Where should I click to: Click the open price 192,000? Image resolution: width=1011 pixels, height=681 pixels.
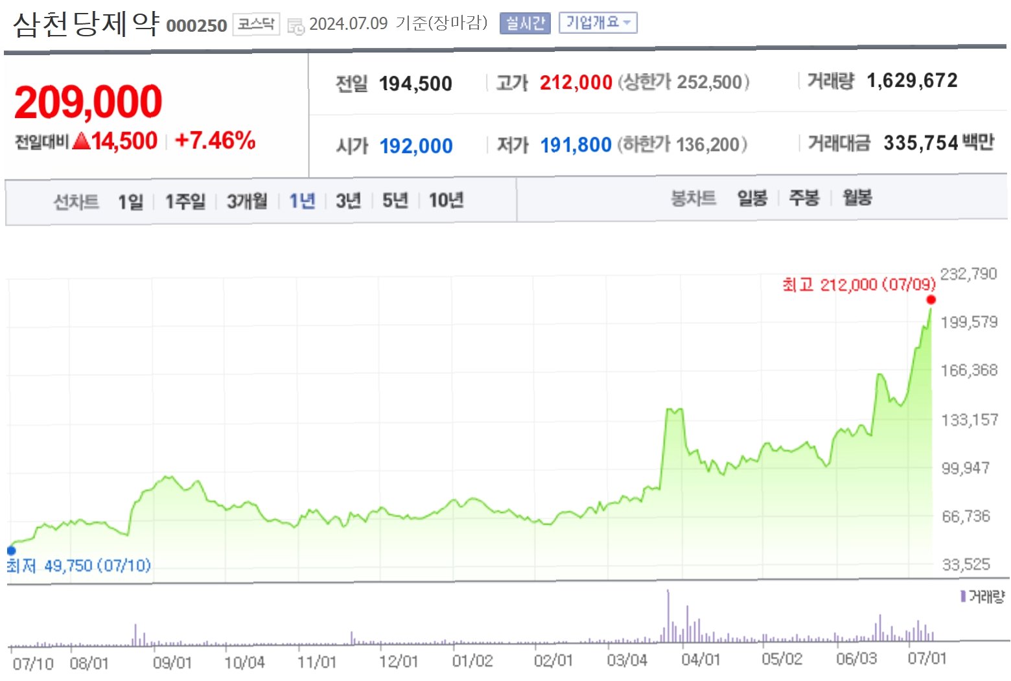point(416,146)
